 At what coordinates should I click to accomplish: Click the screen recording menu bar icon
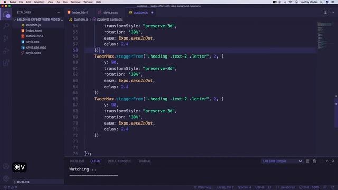pyautogui.click(x=280, y=2)
